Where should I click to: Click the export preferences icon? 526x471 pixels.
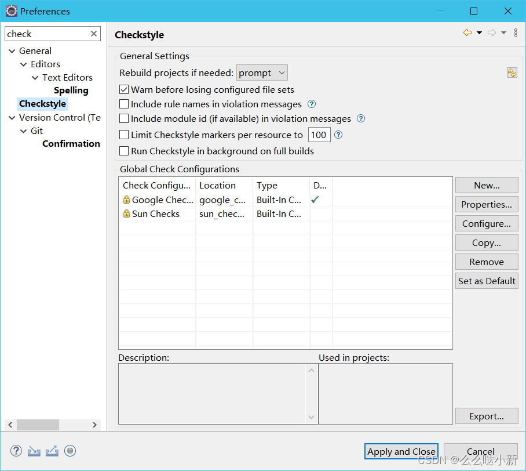pos(52,451)
